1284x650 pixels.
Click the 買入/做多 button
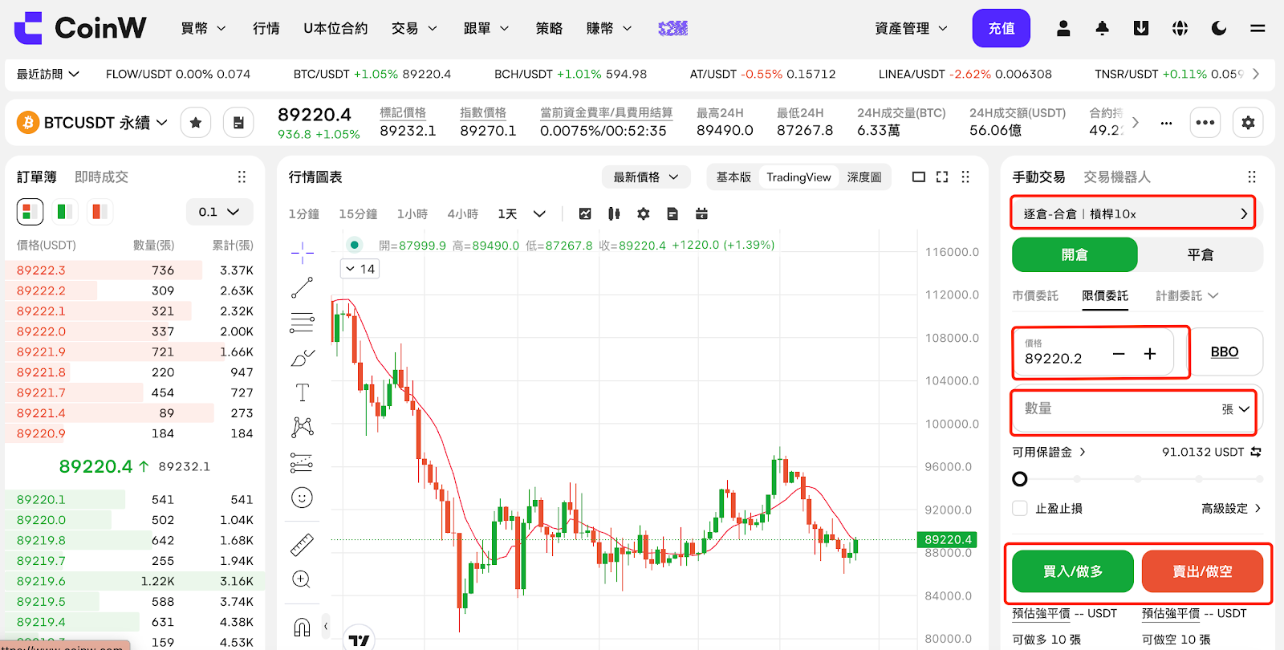(1072, 571)
